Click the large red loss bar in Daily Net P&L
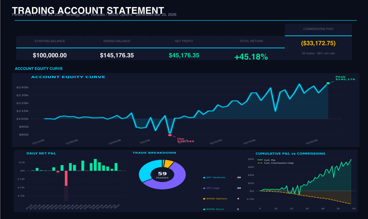The height and width of the screenshot is (219, 368). click(x=66, y=178)
